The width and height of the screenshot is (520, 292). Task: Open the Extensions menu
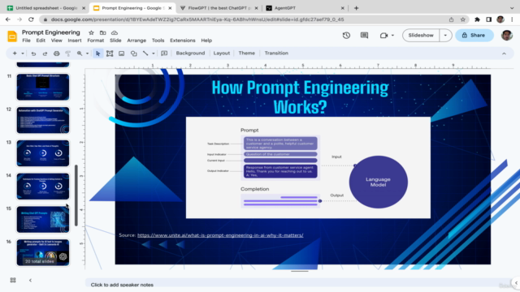(x=182, y=41)
